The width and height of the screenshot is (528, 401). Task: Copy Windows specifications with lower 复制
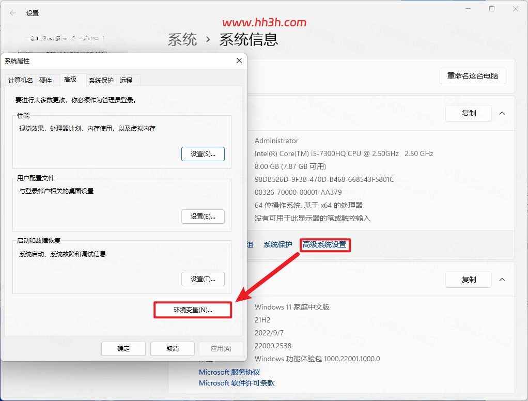tap(469, 280)
